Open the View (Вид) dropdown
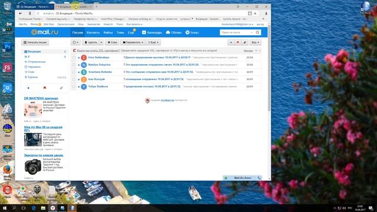The height and width of the screenshot is (212, 377). [x=255, y=42]
